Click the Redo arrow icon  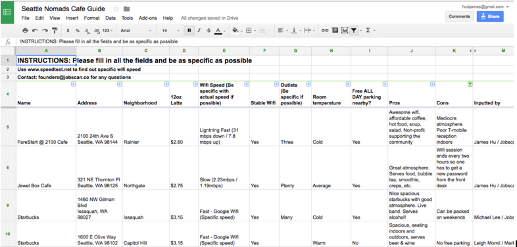click(x=45, y=30)
